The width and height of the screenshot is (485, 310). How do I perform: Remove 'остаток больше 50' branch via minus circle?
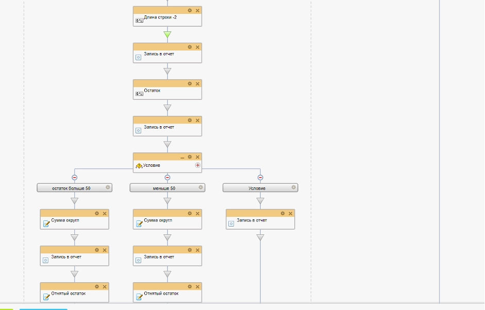click(x=75, y=178)
